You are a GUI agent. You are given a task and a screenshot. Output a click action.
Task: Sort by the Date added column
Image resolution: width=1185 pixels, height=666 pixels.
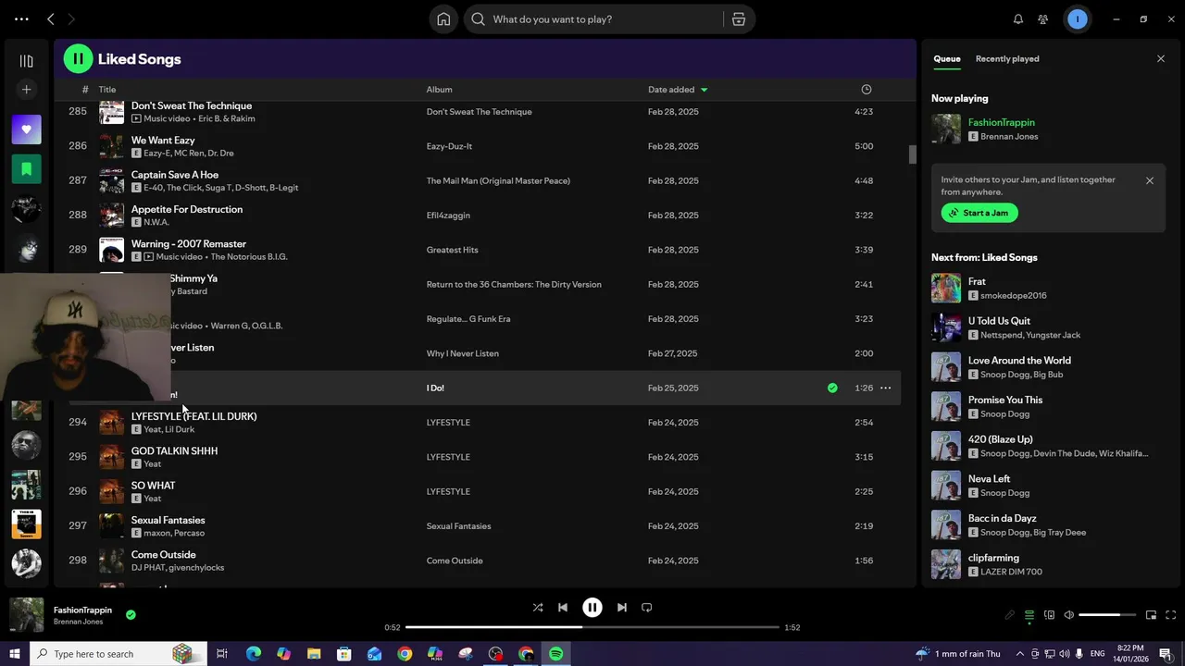pyautogui.click(x=678, y=90)
